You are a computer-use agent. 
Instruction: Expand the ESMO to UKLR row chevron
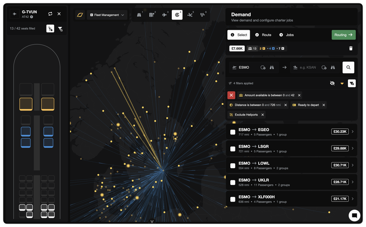pyautogui.click(x=353, y=182)
